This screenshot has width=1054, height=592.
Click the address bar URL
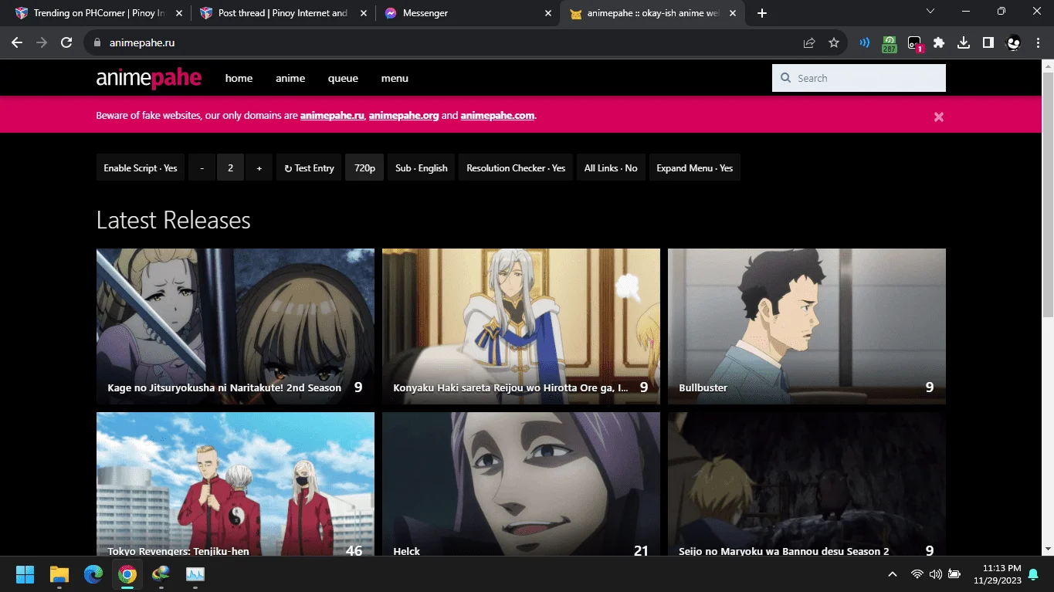[x=142, y=43]
